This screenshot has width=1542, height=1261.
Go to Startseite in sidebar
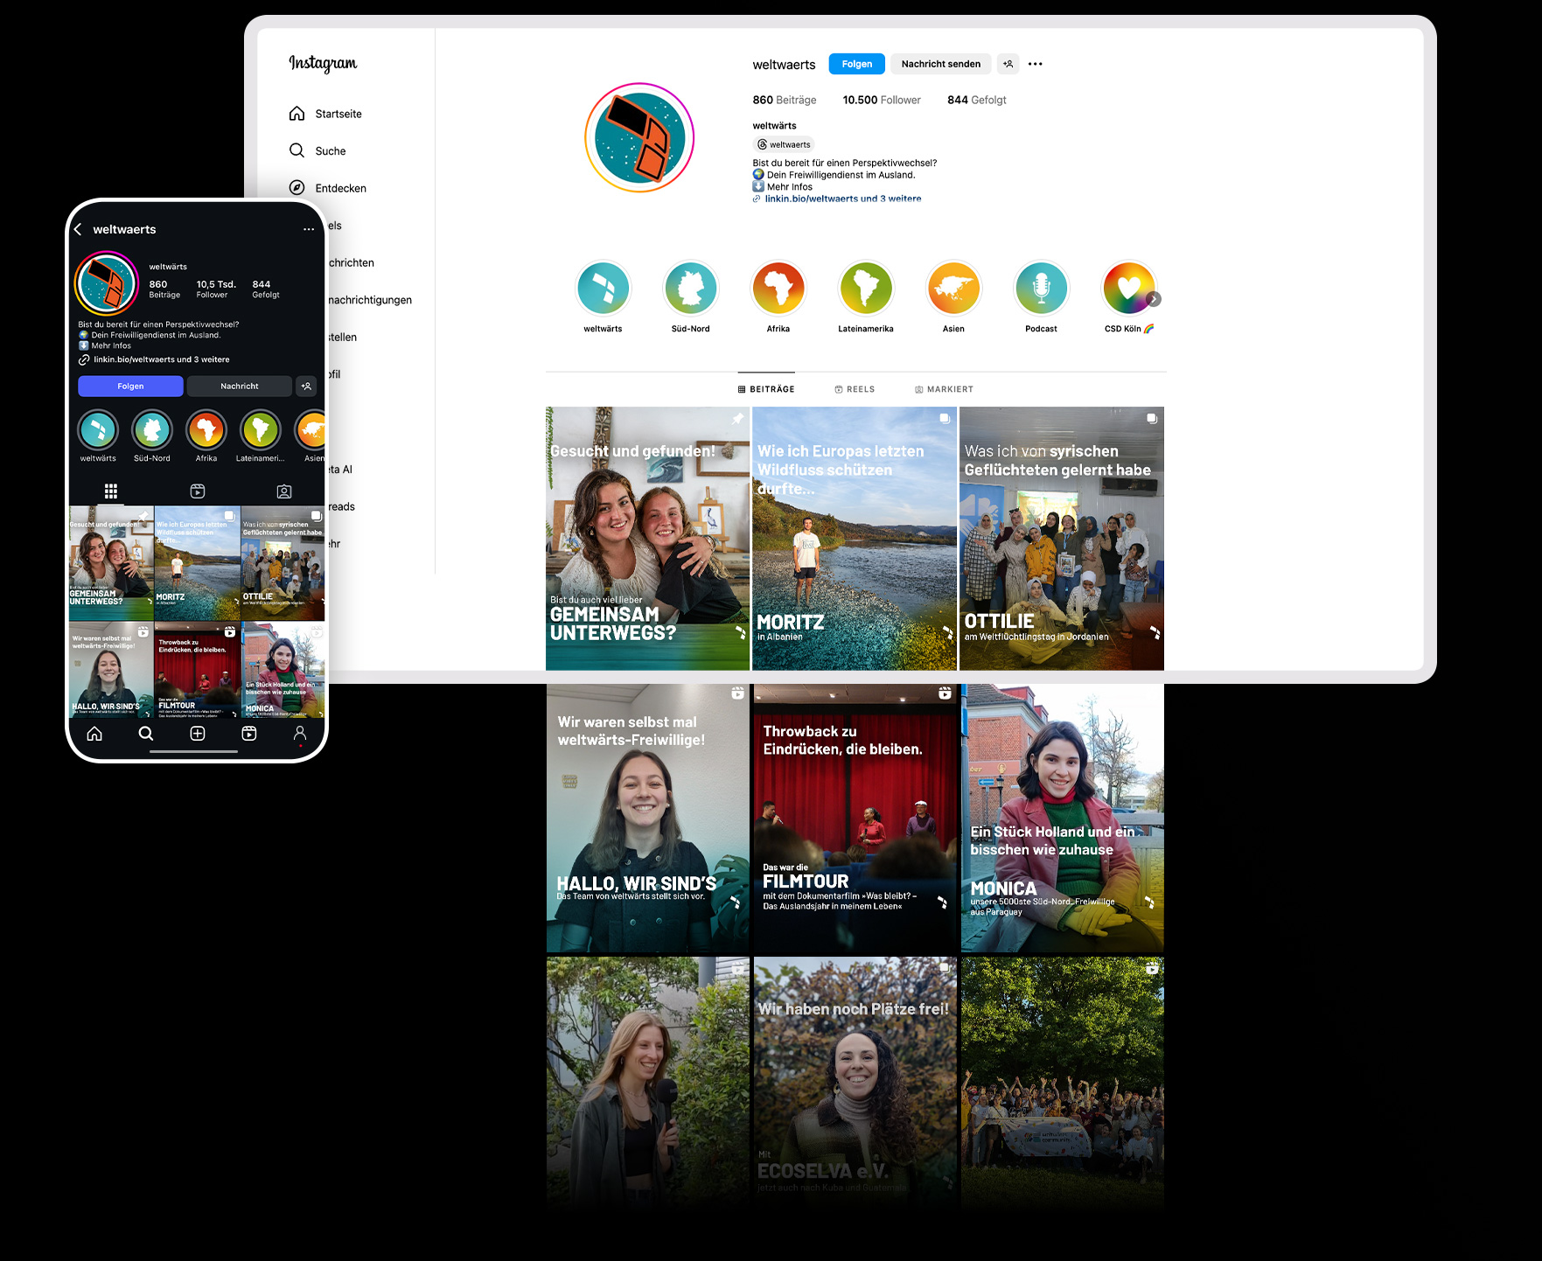(325, 114)
